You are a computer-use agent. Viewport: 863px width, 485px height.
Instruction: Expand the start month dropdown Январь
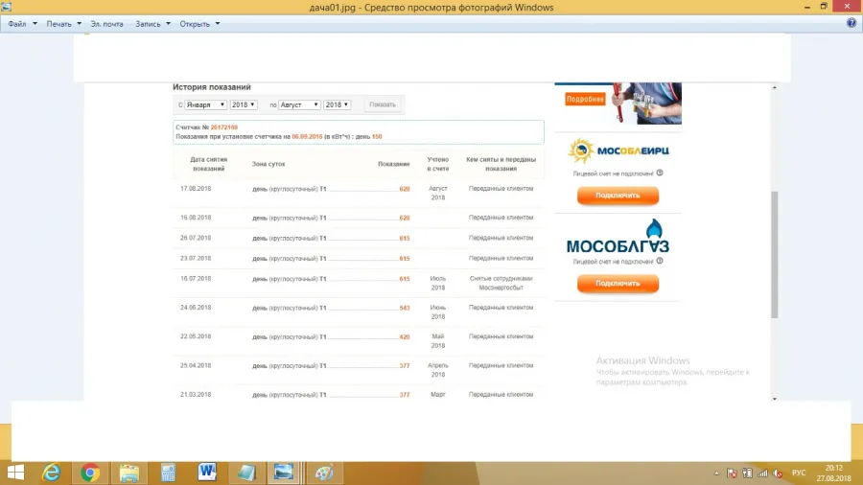205,104
